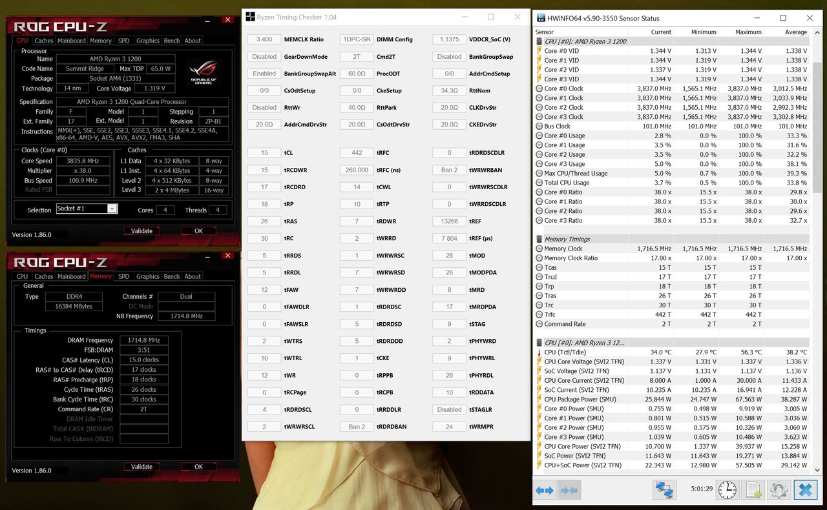Viewport: 827px width, 510px height.
Task: Click the icon beside Memory Clock row
Action: [539, 249]
